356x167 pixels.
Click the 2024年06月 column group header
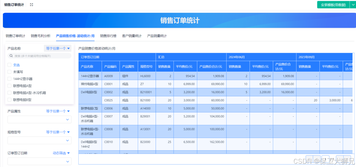click(x=261, y=57)
